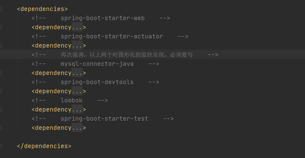Place the cursor on the mysql-connector-java comment
The width and height of the screenshot is (305, 158).
click(x=97, y=64)
